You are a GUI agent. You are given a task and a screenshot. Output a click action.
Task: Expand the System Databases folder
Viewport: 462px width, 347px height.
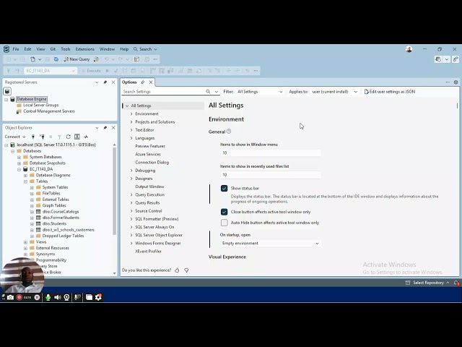(19, 157)
